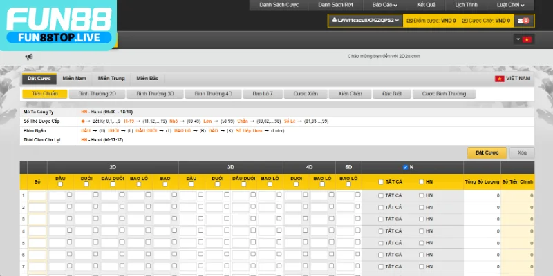Click the Mô Tả Công Ty label
The width and height of the screenshot is (553, 276).
[39, 112]
